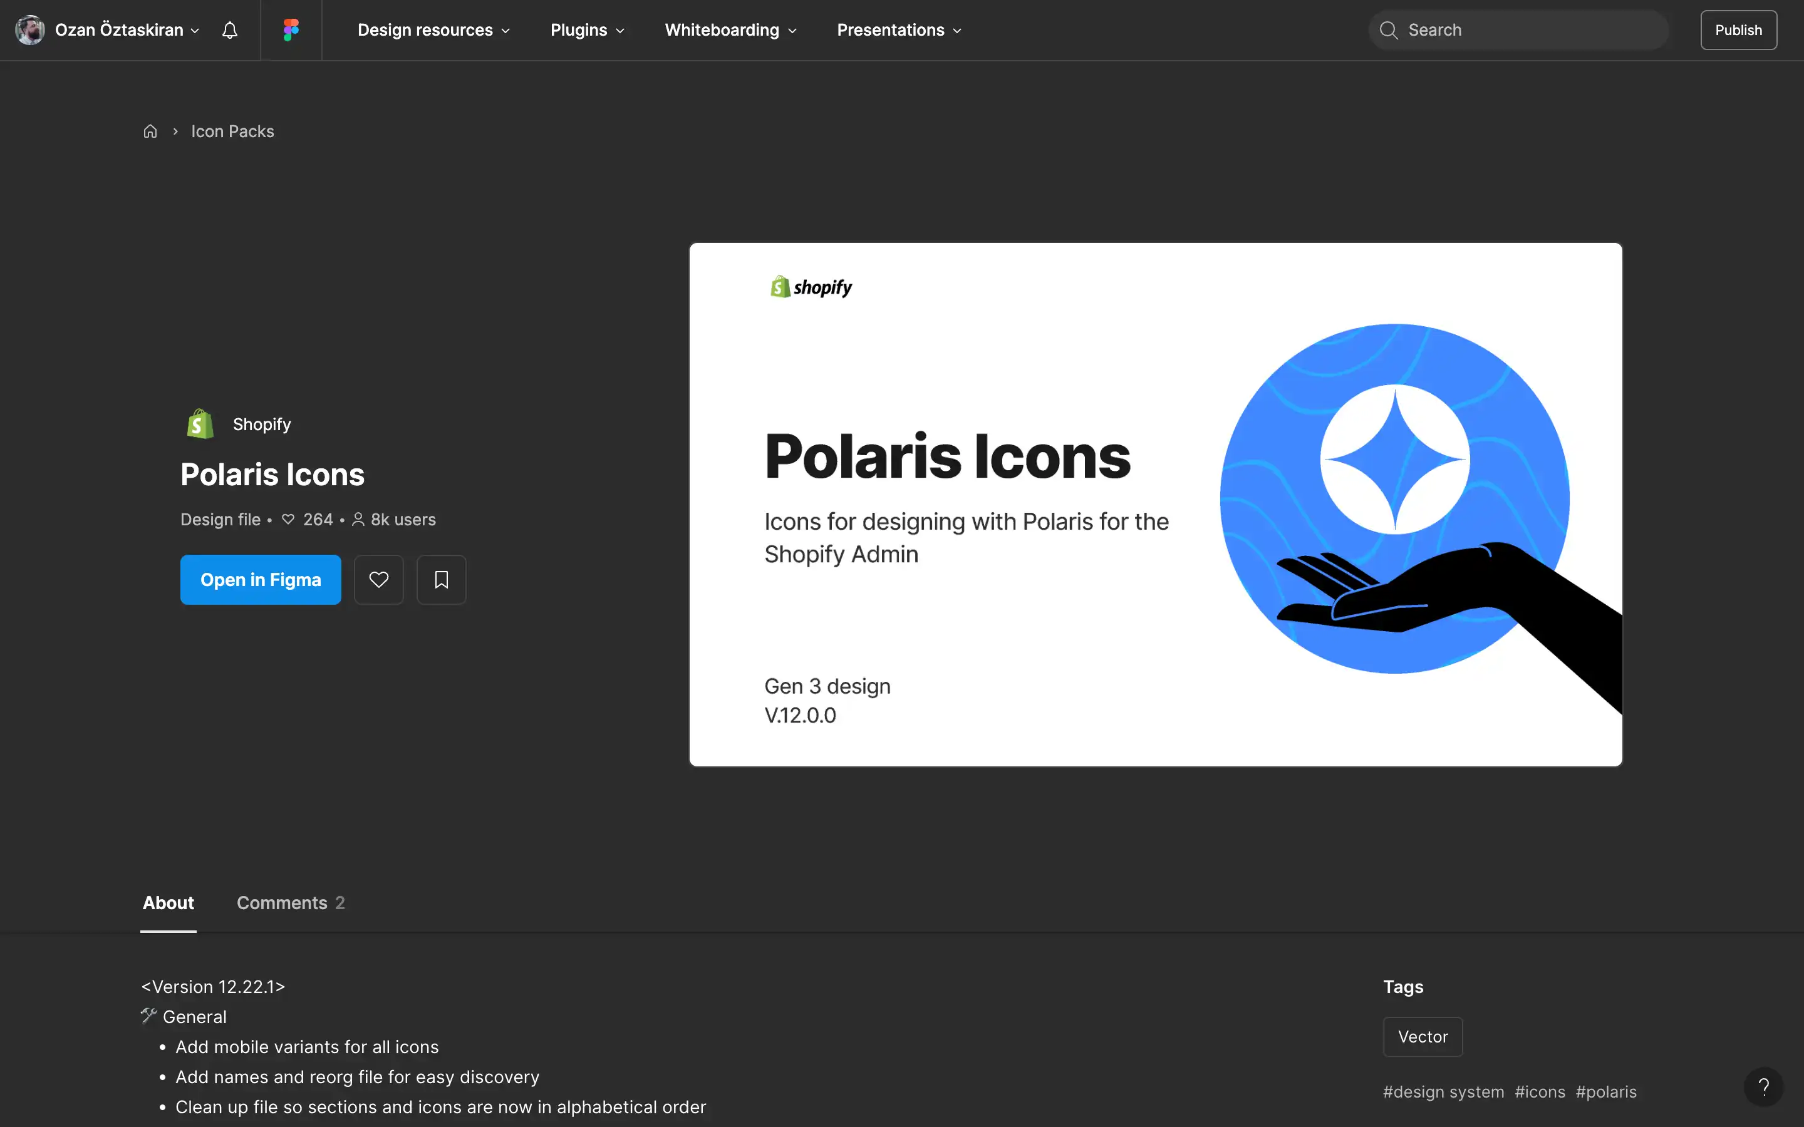This screenshot has height=1127, width=1804.
Task: Click the #icons hashtag
Action: tap(1540, 1091)
